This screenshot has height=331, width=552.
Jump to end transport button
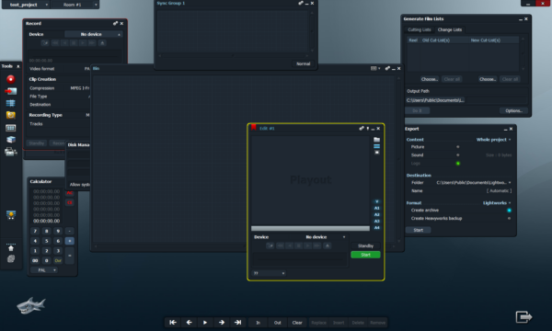[x=238, y=322]
